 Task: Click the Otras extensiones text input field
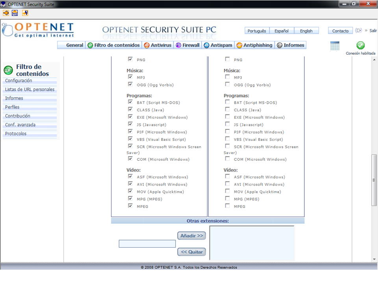pyautogui.click(x=147, y=244)
